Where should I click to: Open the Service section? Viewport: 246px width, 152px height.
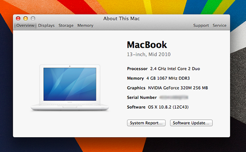tap(219, 25)
